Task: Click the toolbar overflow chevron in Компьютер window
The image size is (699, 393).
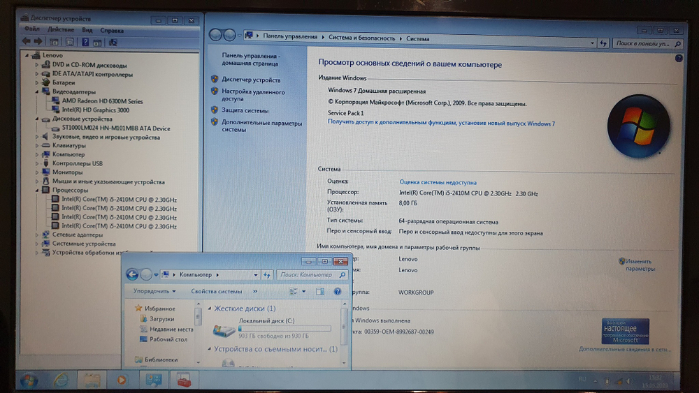Action: click(x=255, y=291)
